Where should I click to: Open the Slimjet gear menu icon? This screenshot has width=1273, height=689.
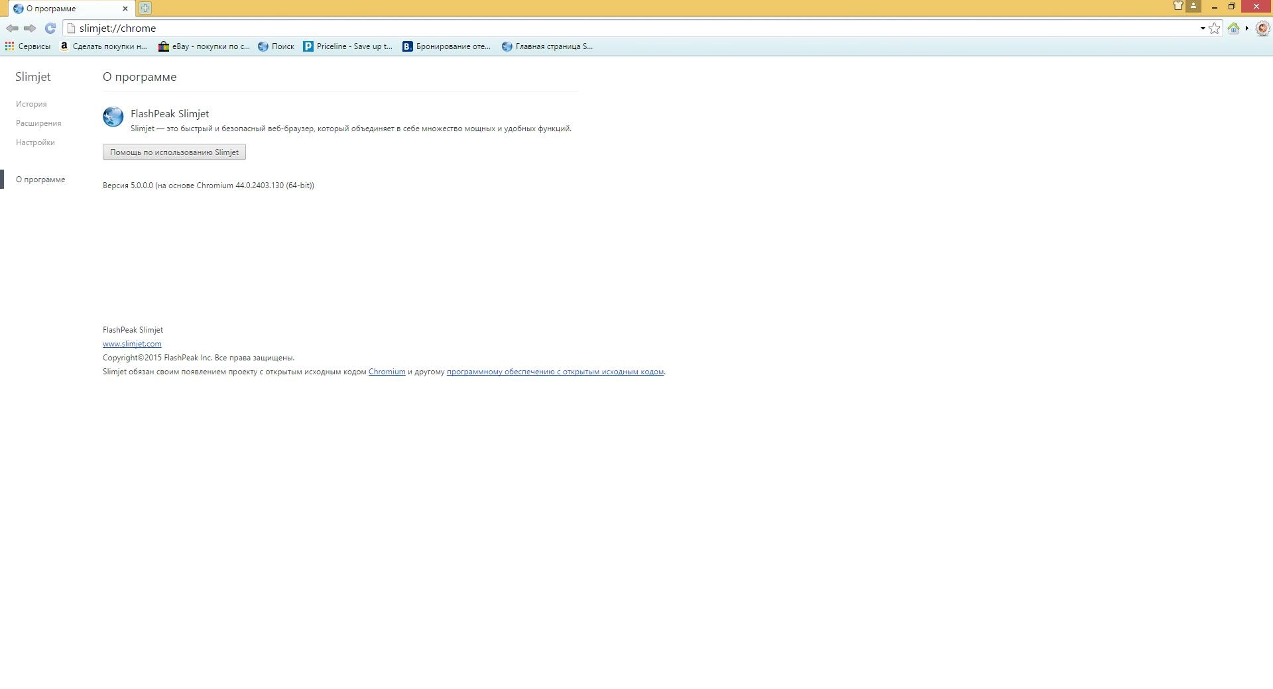click(1262, 28)
